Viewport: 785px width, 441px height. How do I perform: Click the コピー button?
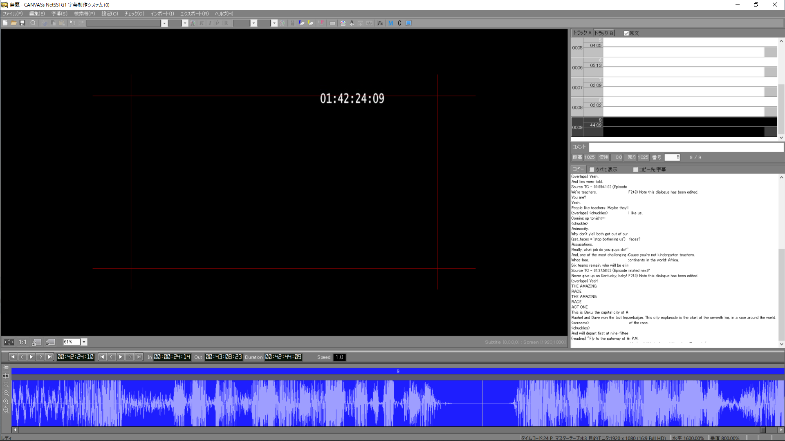coord(578,169)
